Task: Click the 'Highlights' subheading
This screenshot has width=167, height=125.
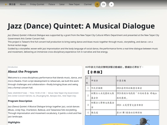Action: pyautogui.click(x=14, y=122)
